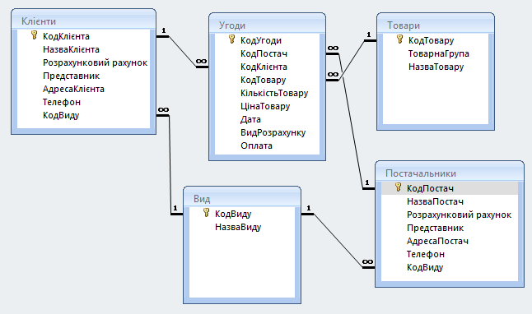Select КодВиду field in Клієнти table

tap(61, 115)
